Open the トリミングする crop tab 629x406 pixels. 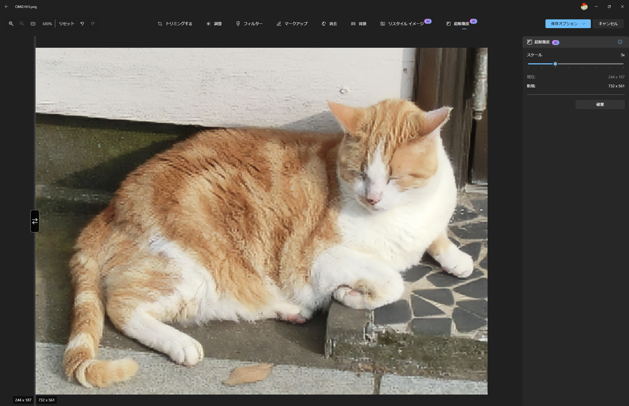click(175, 24)
